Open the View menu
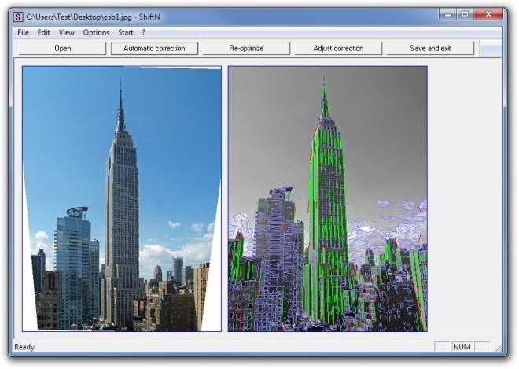The image size is (519, 369). (x=67, y=32)
